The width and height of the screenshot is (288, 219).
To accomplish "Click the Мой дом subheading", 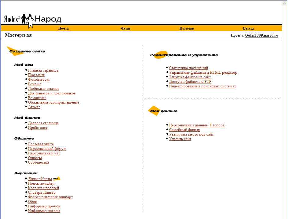I will [24, 65].
